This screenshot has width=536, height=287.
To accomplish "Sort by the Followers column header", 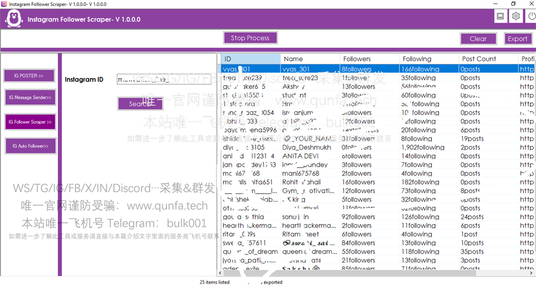I will pos(369,59).
